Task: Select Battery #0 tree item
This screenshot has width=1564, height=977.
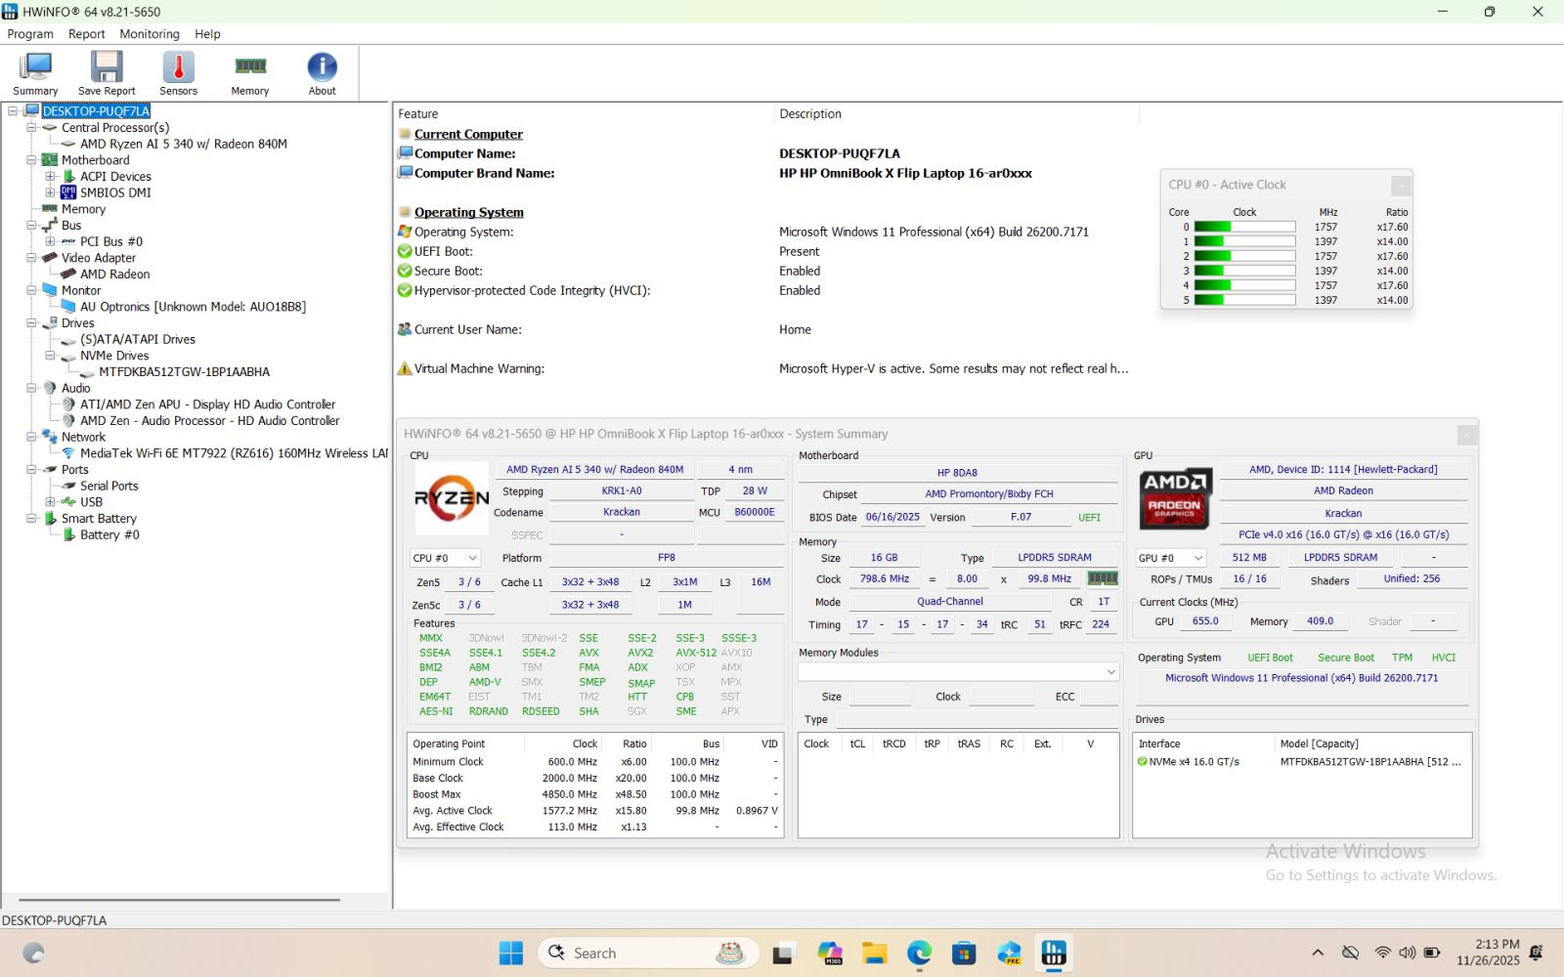Action: [x=109, y=535]
